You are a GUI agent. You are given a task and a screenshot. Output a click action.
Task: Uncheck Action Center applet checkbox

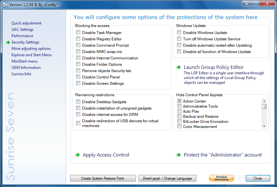[x=179, y=101]
